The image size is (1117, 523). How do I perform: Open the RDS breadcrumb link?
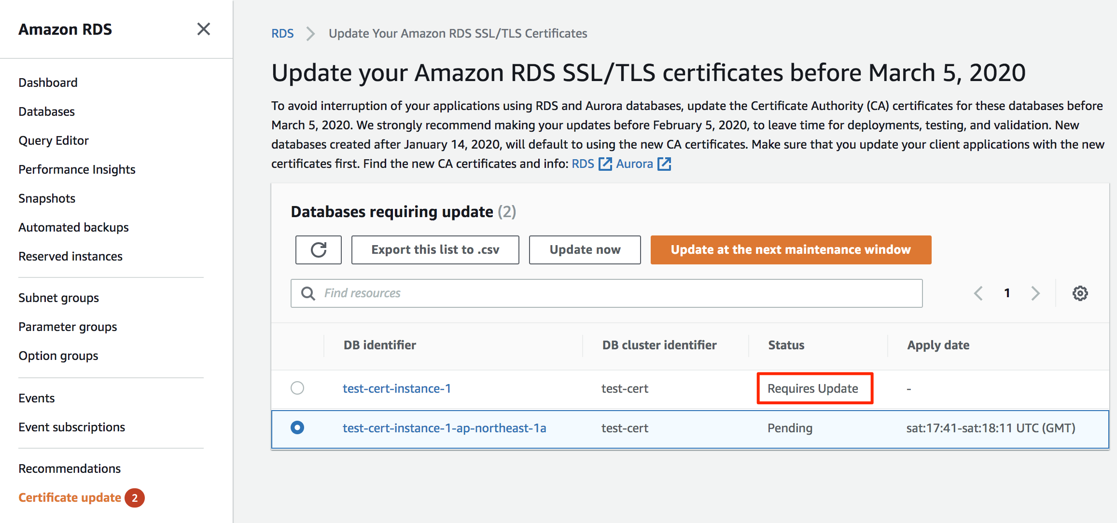pos(283,33)
